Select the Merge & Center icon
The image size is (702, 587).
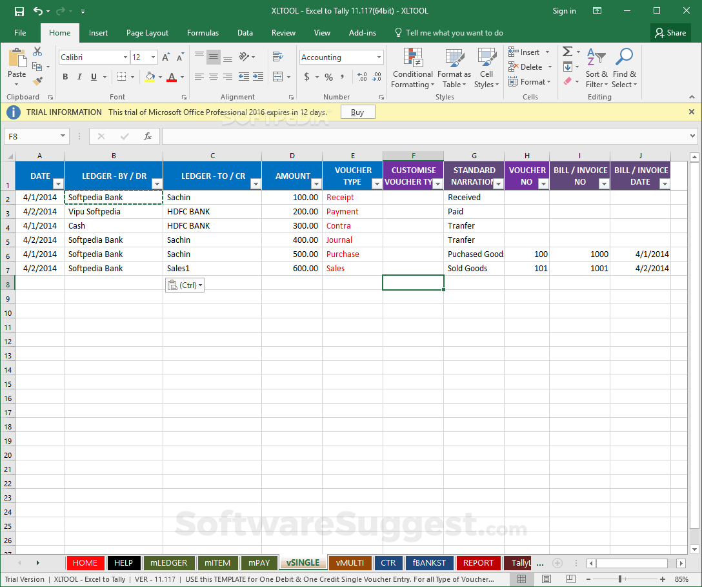[277, 76]
